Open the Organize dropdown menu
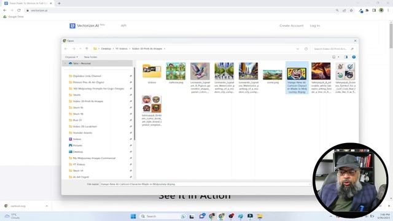Viewport: 393px width, 221px height. [71, 57]
